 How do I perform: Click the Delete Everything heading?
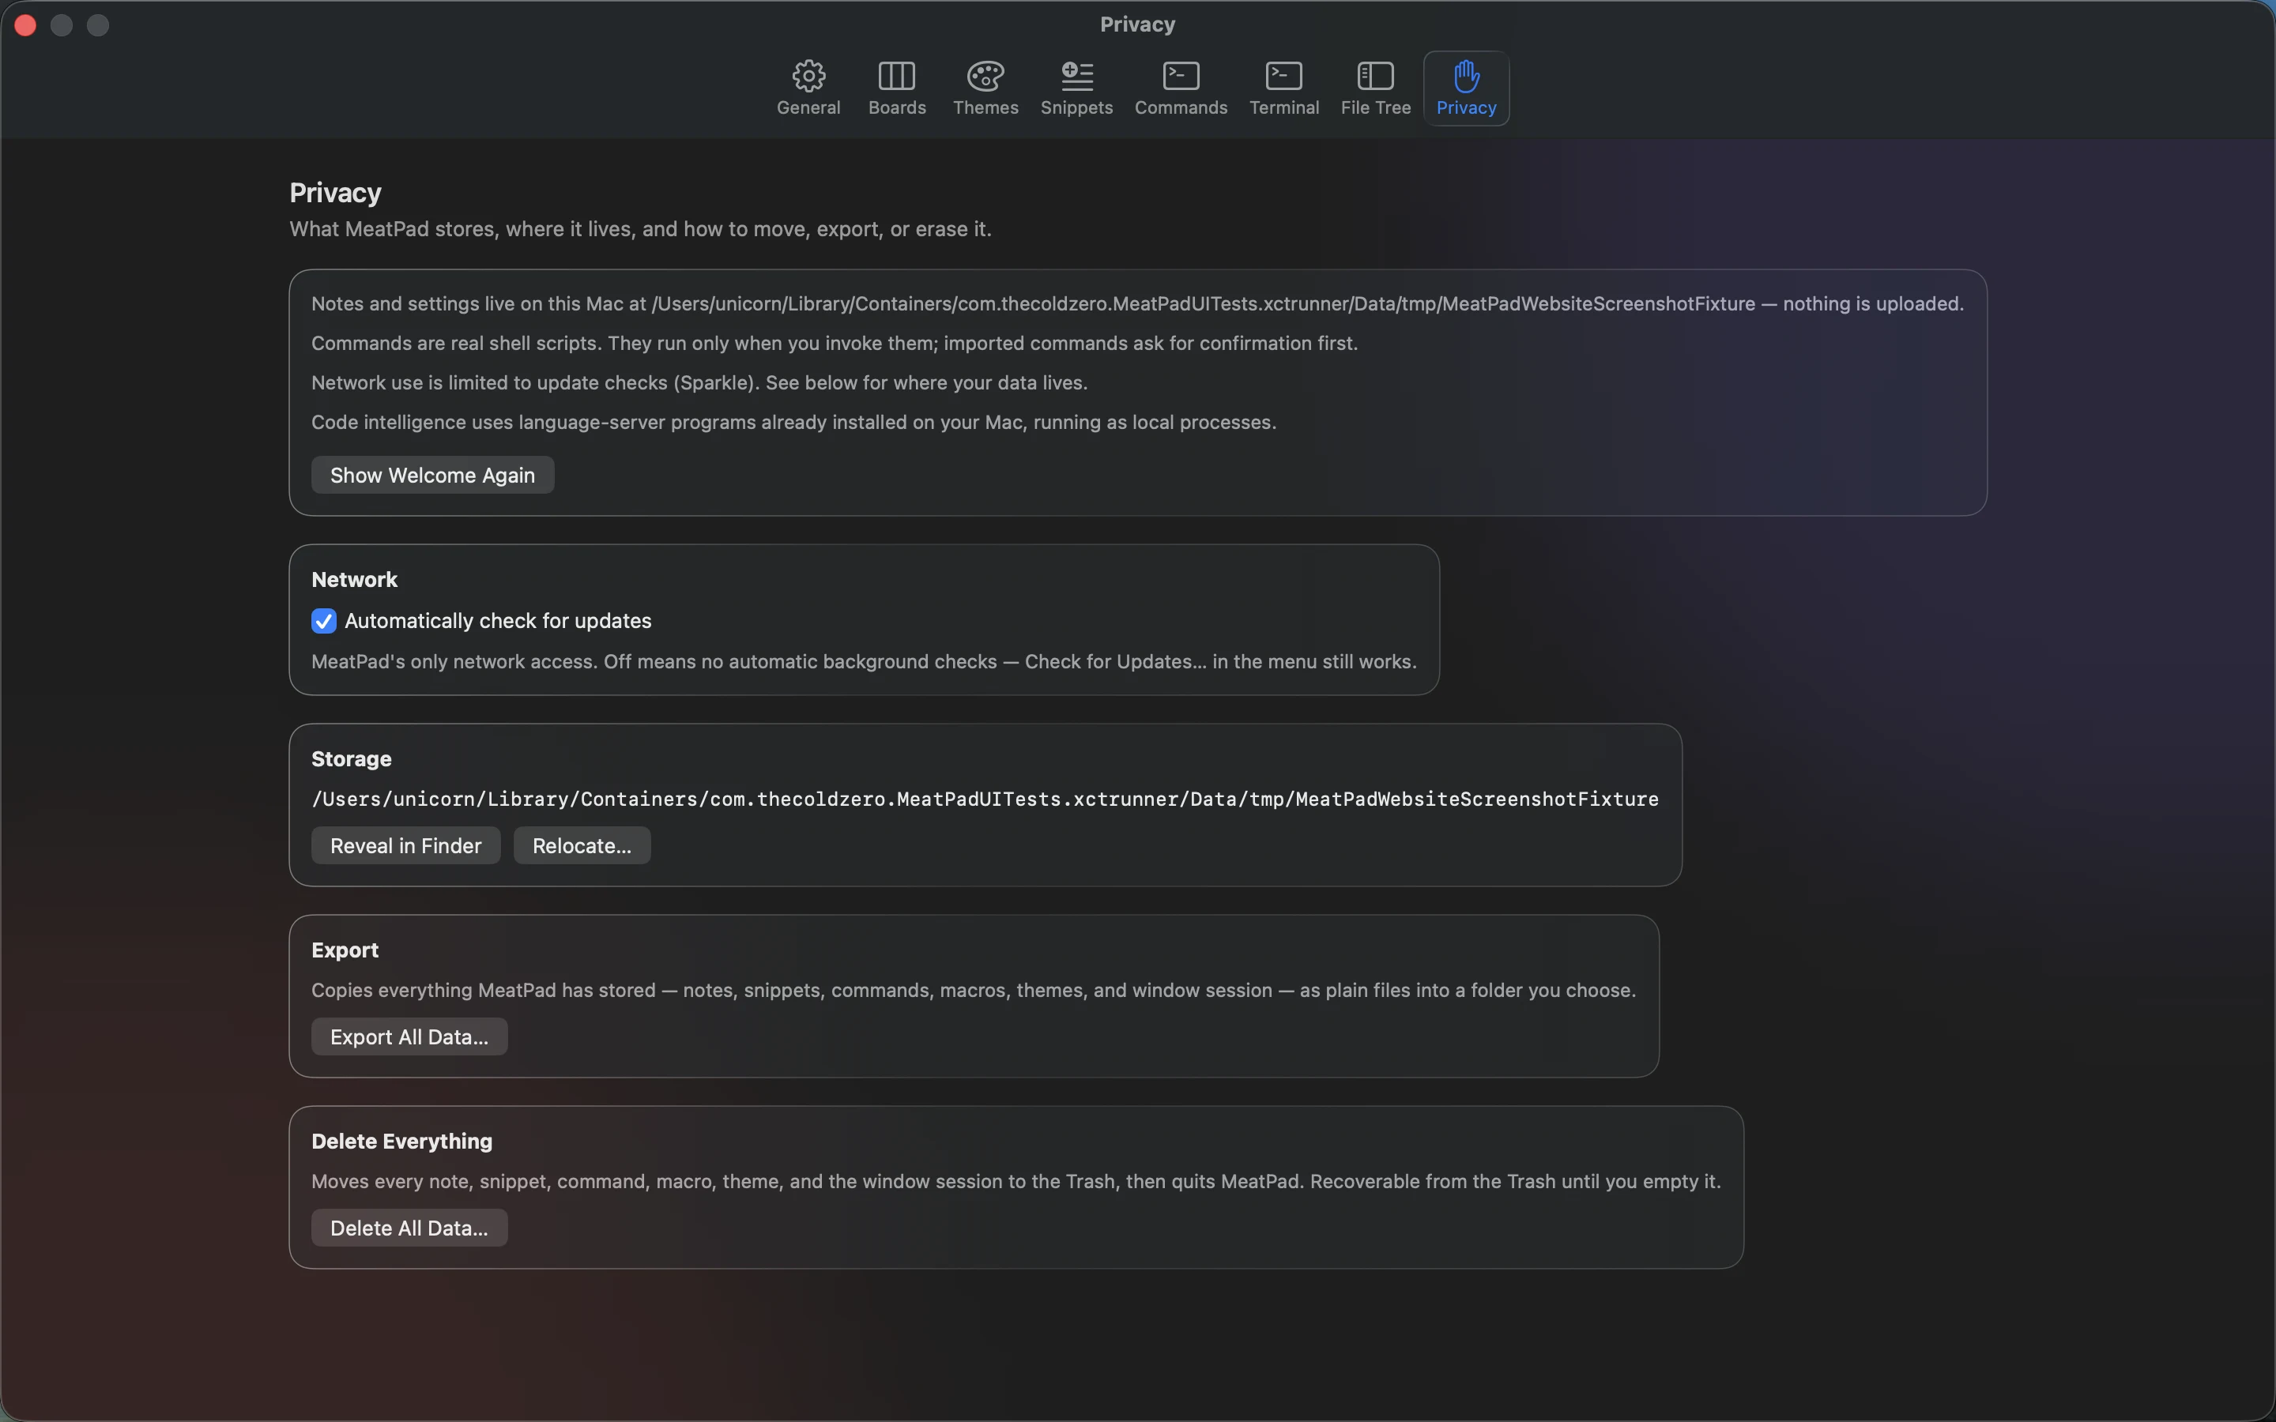pyautogui.click(x=401, y=1141)
